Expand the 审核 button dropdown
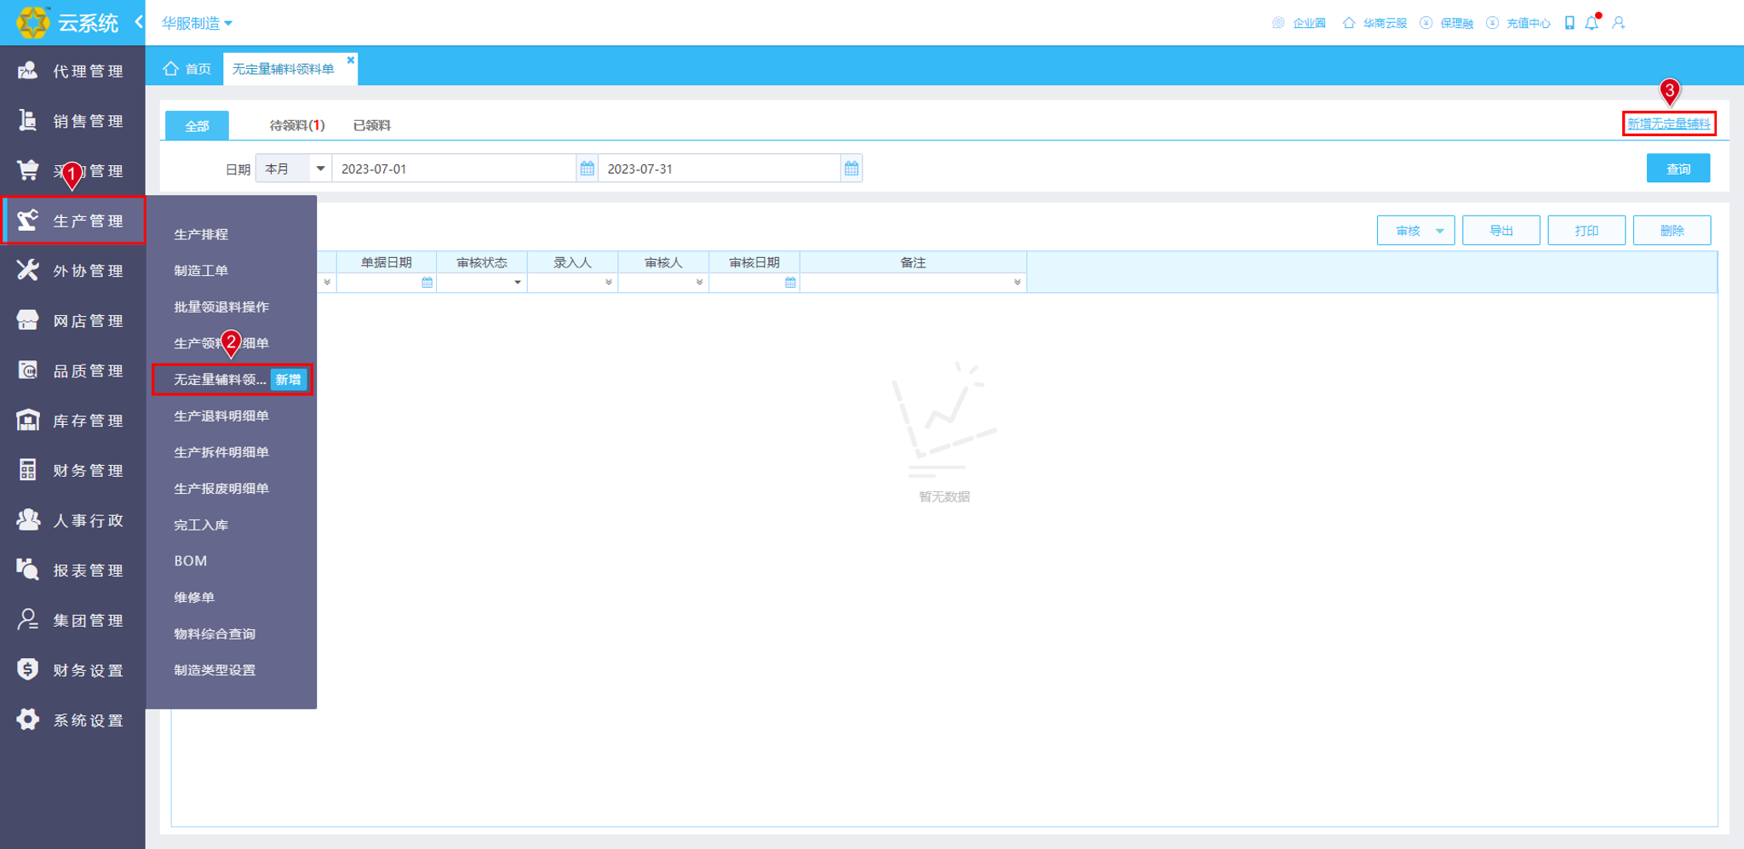The width and height of the screenshot is (1744, 849). 1439,231
